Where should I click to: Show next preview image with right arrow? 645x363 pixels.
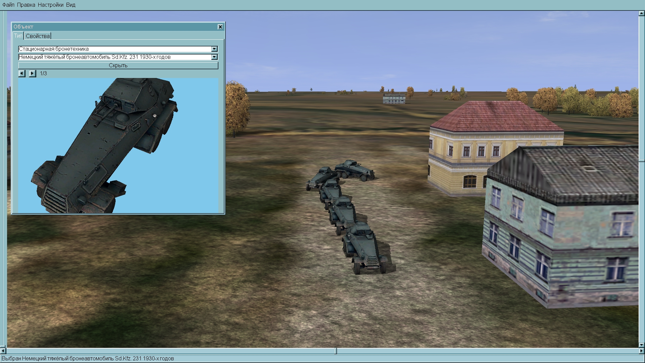[x=32, y=73]
